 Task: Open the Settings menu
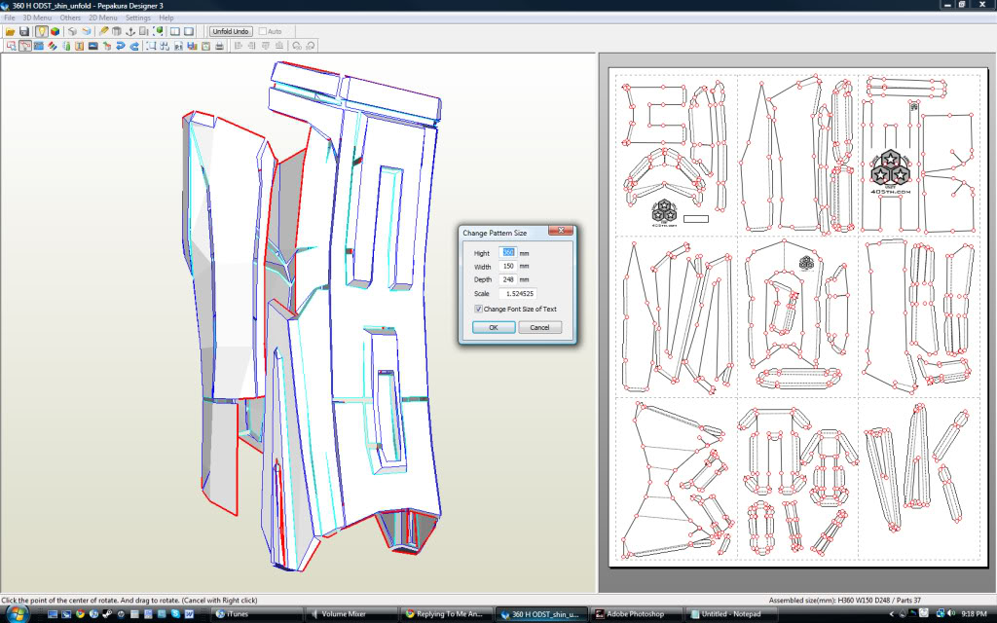137,18
